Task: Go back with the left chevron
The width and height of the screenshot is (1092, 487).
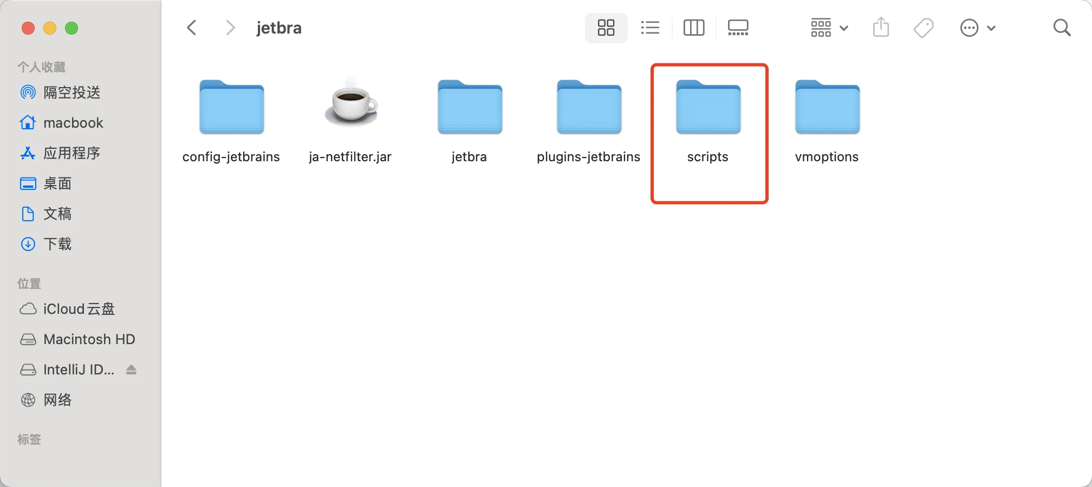Action: pyautogui.click(x=192, y=28)
